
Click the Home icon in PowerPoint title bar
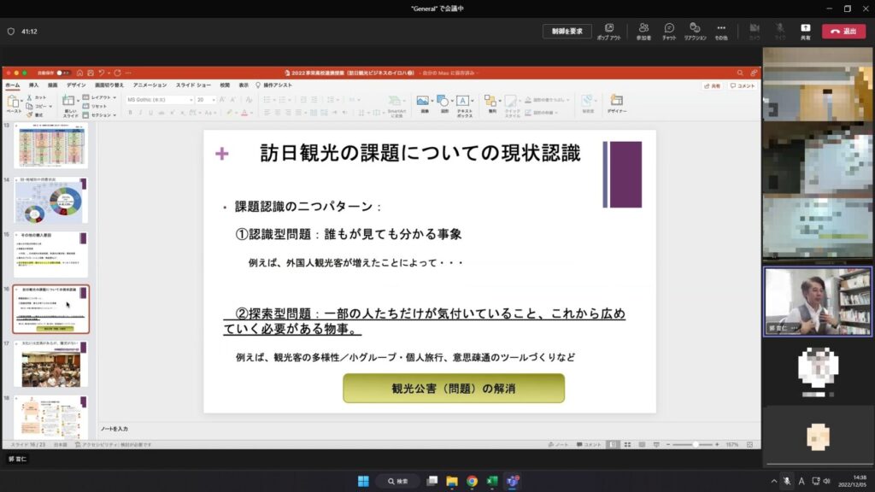(79, 73)
